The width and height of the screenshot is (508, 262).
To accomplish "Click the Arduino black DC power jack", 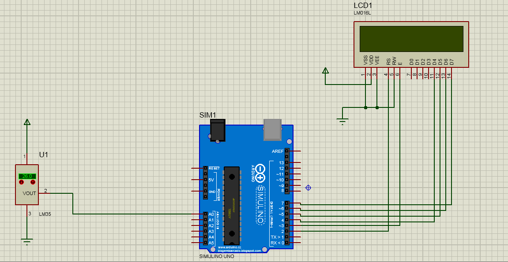I will [x=218, y=130].
